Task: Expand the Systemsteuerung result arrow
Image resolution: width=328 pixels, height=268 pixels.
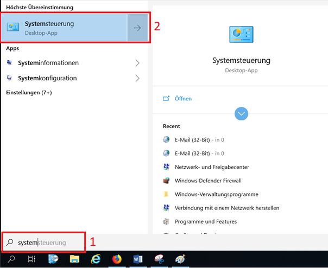Action: pos(137,28)
